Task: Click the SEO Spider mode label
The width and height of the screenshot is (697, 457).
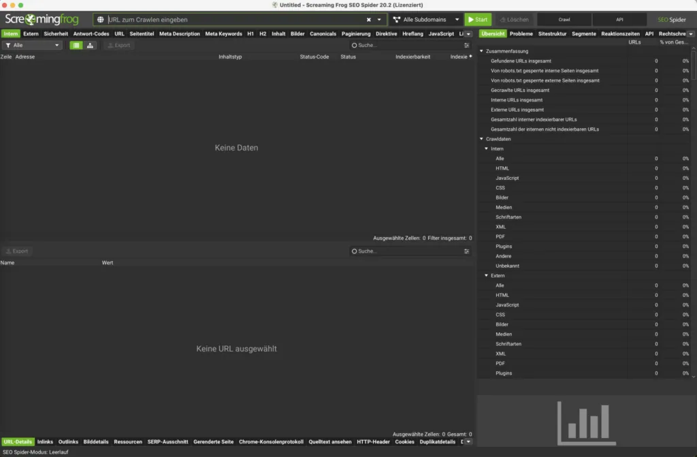Action: coord(672,20)
